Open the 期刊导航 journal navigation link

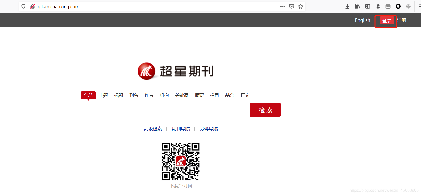click(x=181, y=129)
